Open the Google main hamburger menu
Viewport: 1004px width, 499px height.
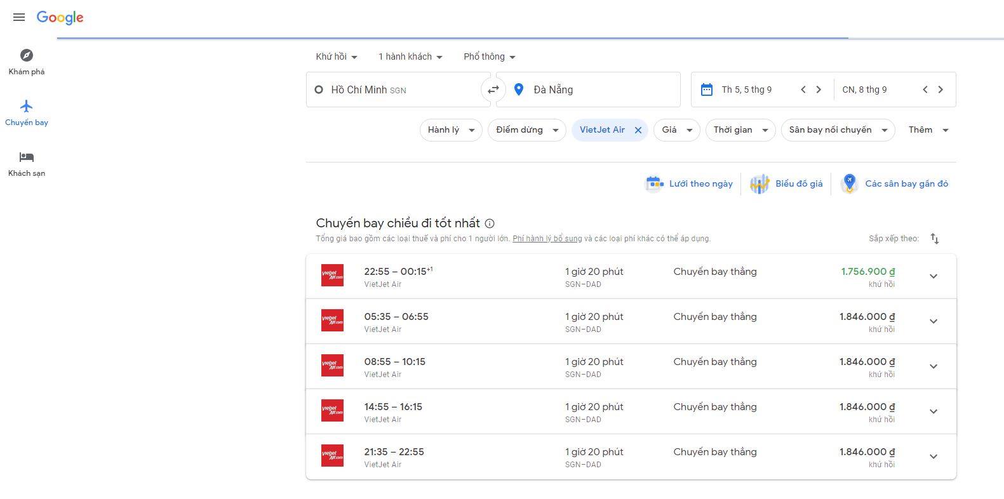coord(19,17)
